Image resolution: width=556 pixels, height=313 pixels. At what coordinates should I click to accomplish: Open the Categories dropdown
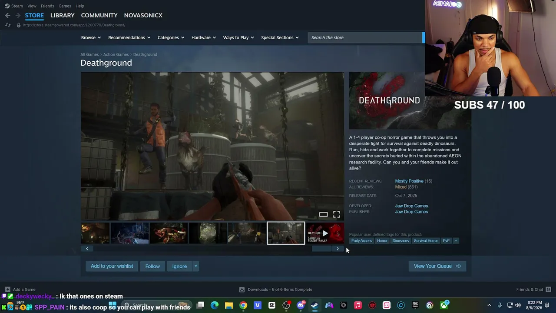[171, 37]
